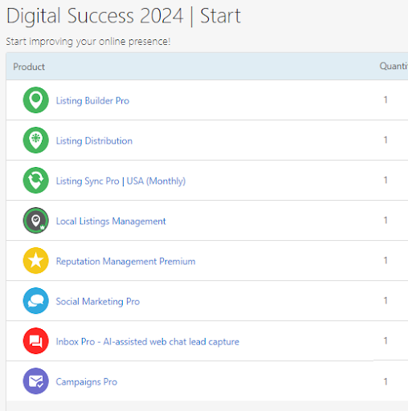Click quantity 1 in Campaigns Pro row
This screenshot has height=411, width=408.
click(x=386, y=381)
